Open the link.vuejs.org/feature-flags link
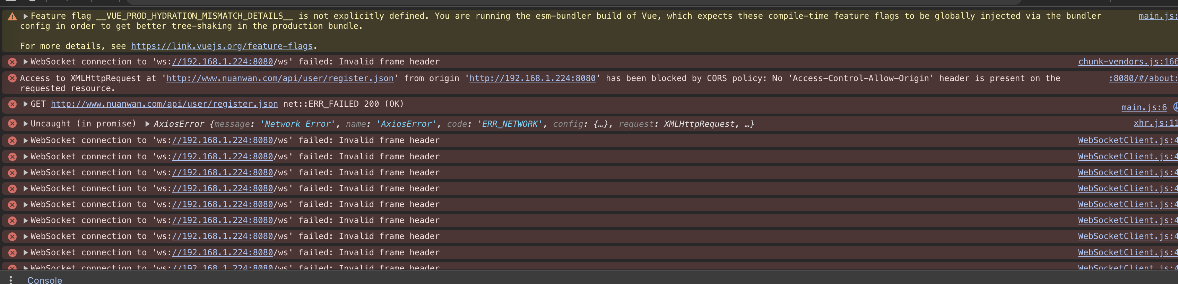This screenshot has width=1178, height=284. click(222, 46)
